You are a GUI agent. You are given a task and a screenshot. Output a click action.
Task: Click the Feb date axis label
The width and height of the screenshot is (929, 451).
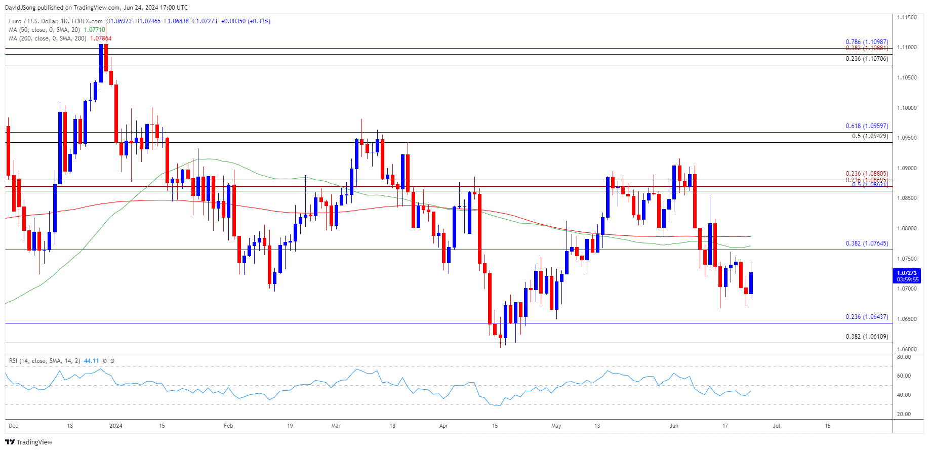tap(228, 426)
